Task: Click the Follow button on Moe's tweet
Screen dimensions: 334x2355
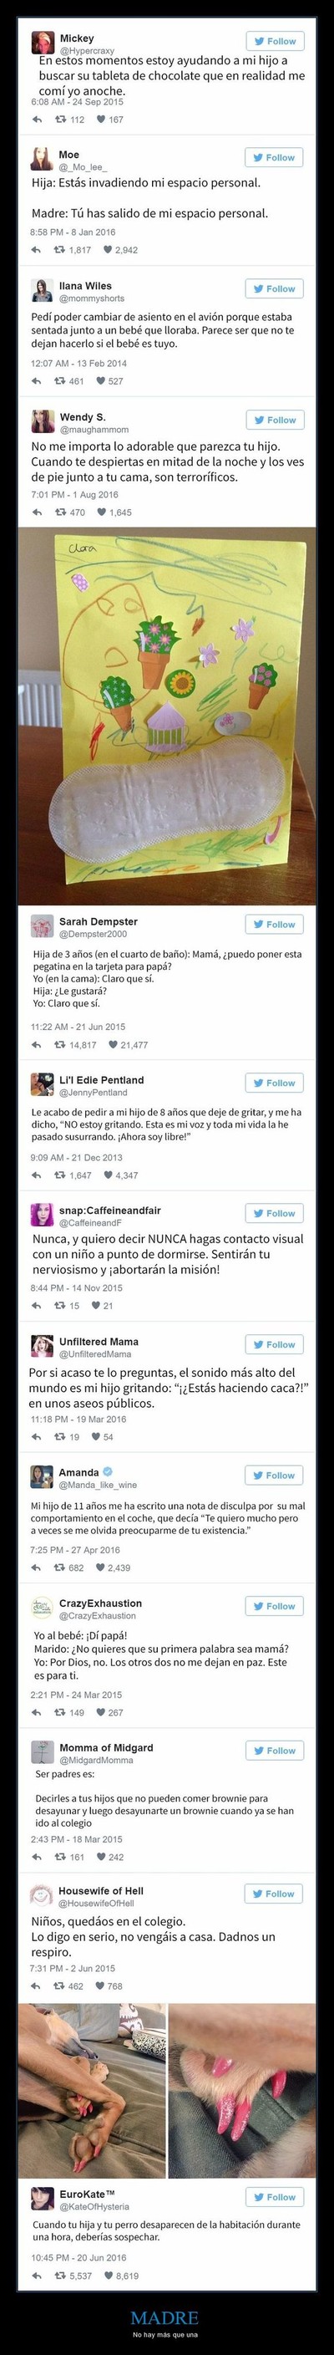Action: tap(275, 158)
